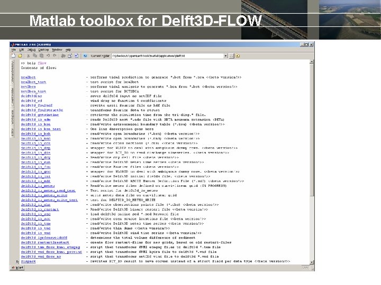Open the delft3d_io_thd link
The height and width of the screenshot is (285, 381).
click(x=36, y=229)
